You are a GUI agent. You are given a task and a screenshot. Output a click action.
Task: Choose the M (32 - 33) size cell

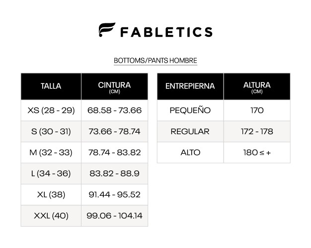(x=51, y=153)
